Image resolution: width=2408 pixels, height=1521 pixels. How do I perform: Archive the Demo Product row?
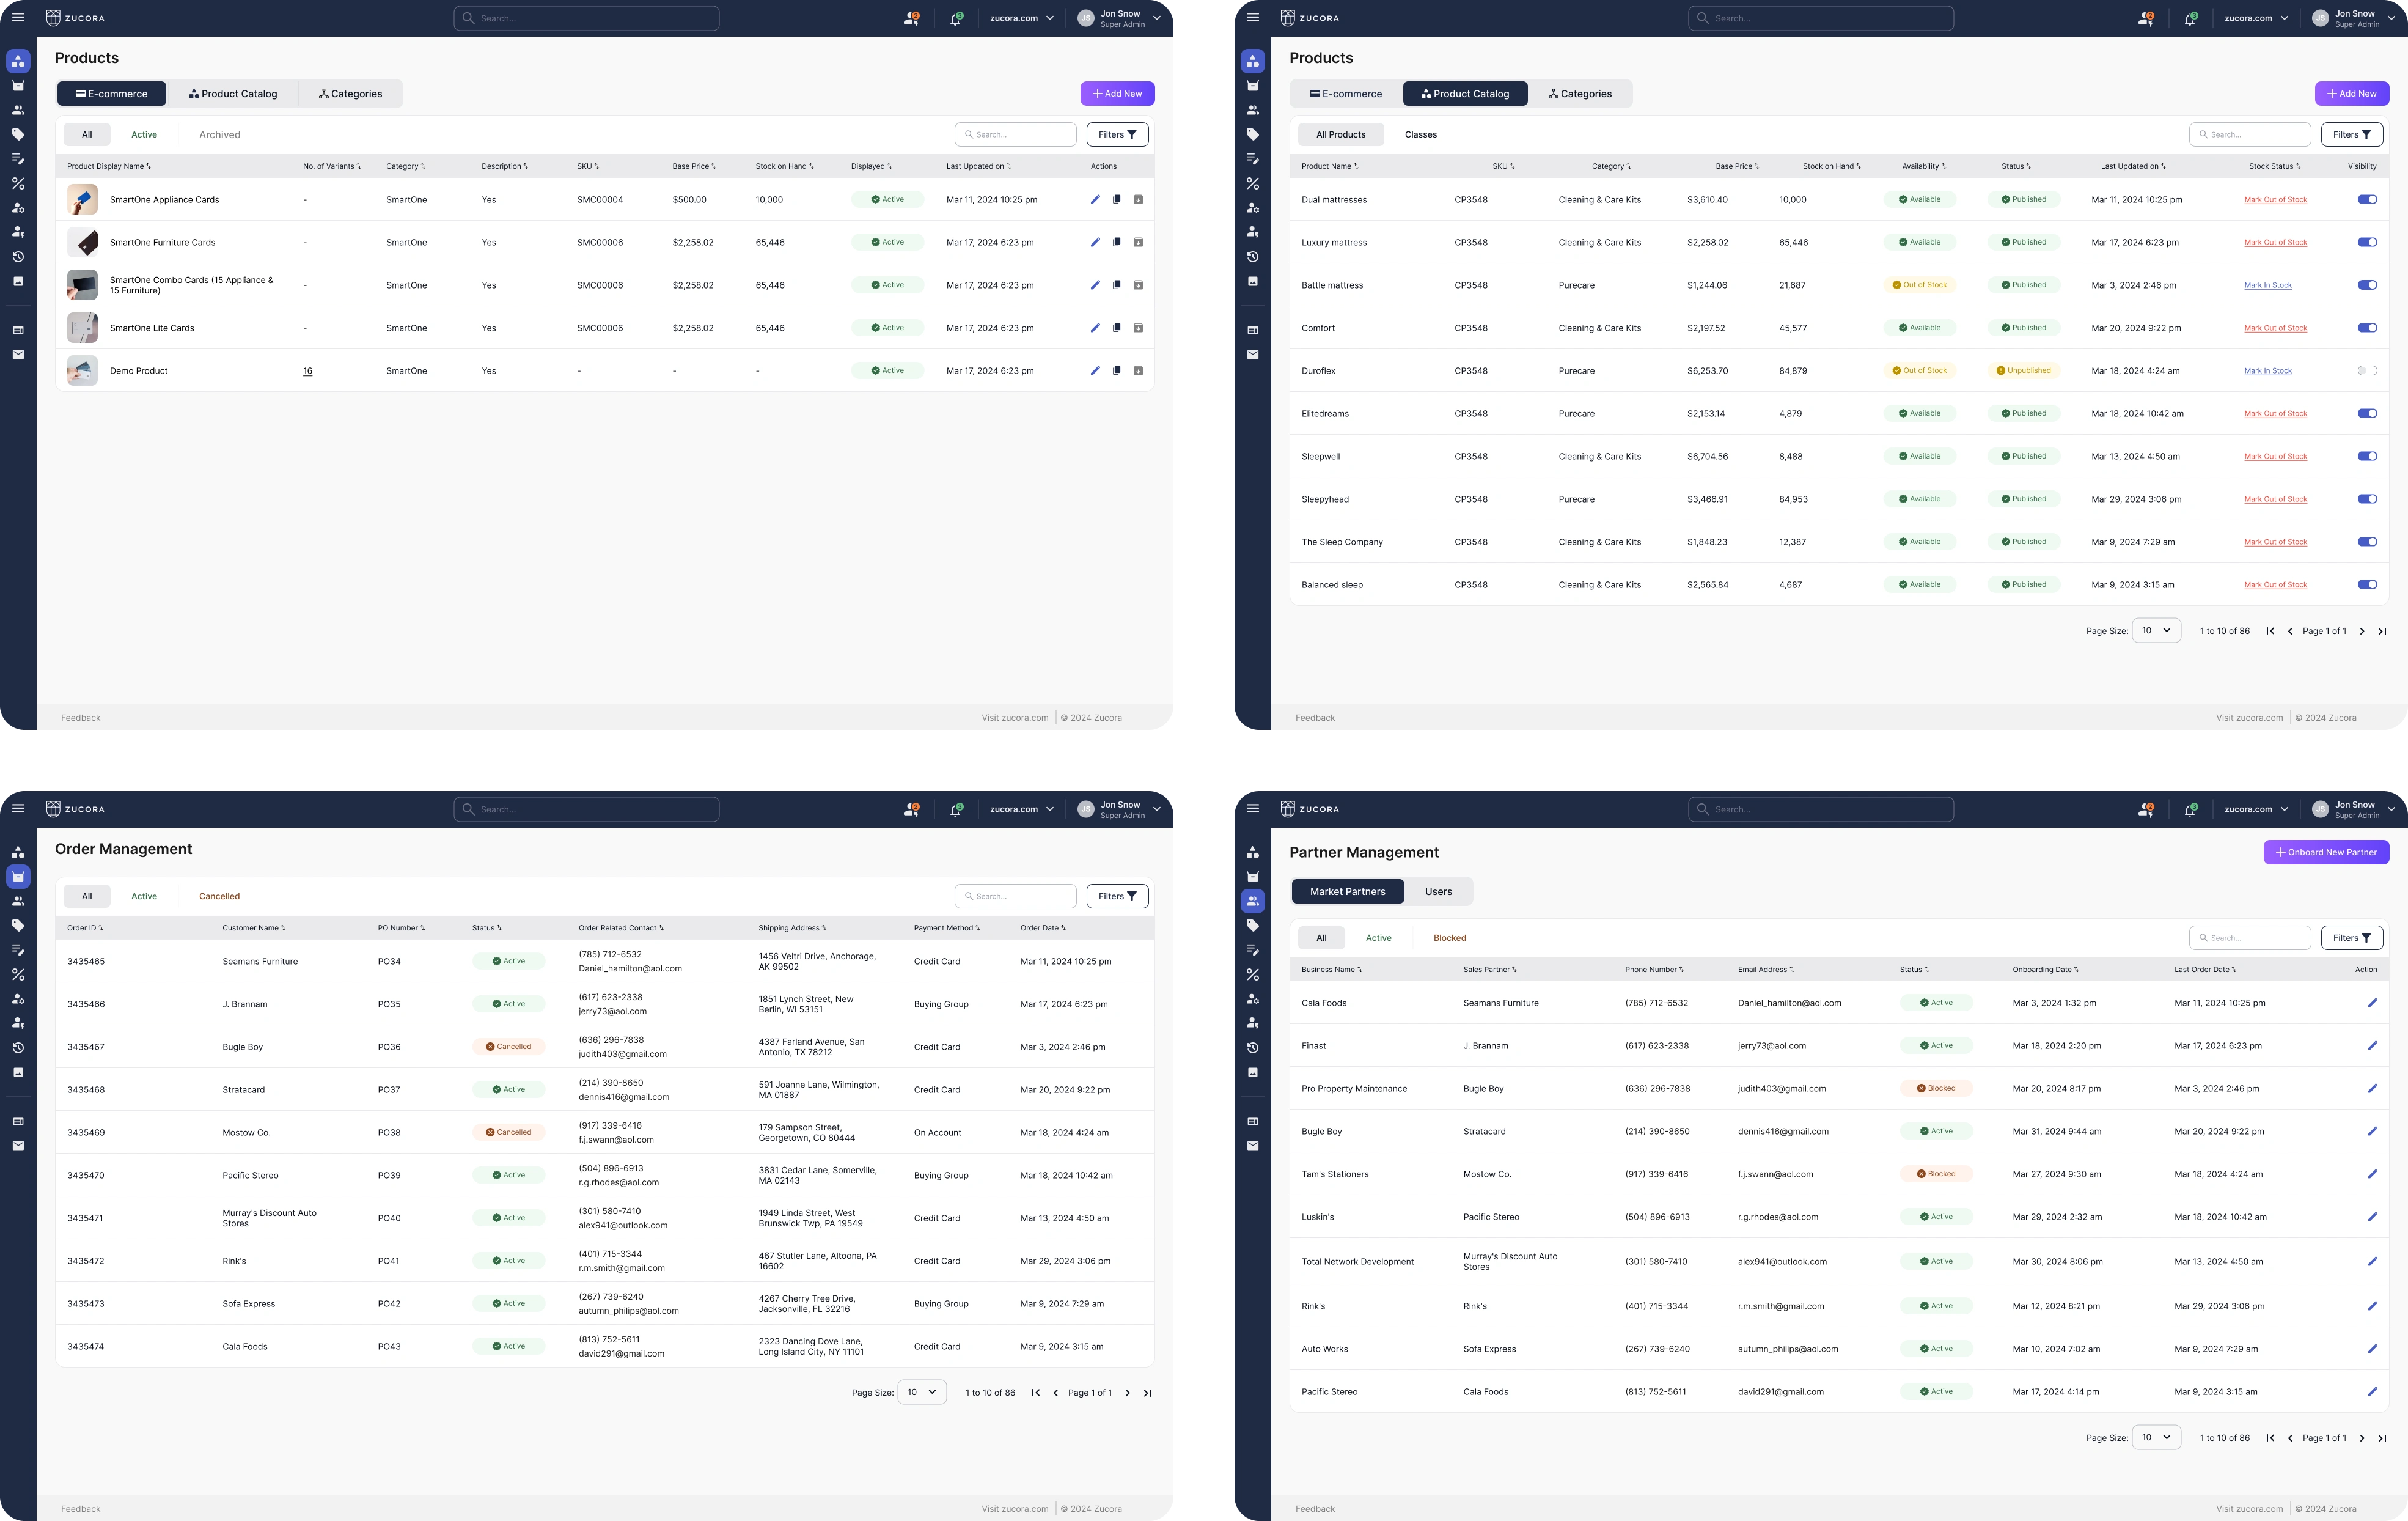coord(1138,371)
